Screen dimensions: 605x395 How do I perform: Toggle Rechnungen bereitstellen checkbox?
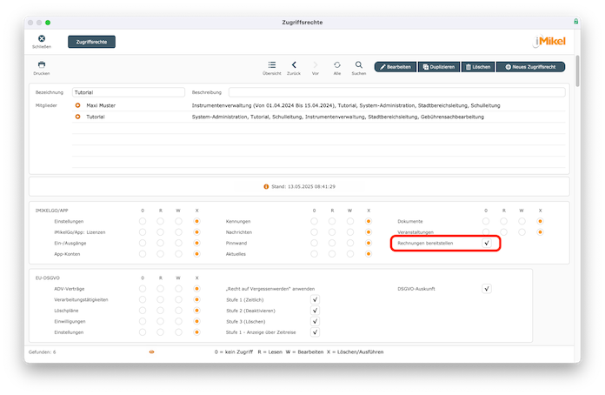(x=487, y=244)
